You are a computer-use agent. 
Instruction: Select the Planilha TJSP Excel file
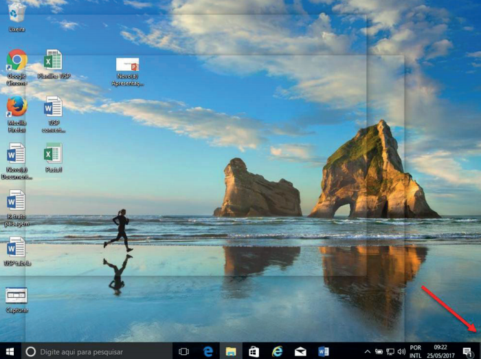pyautogui.click(x=53, y=61)
